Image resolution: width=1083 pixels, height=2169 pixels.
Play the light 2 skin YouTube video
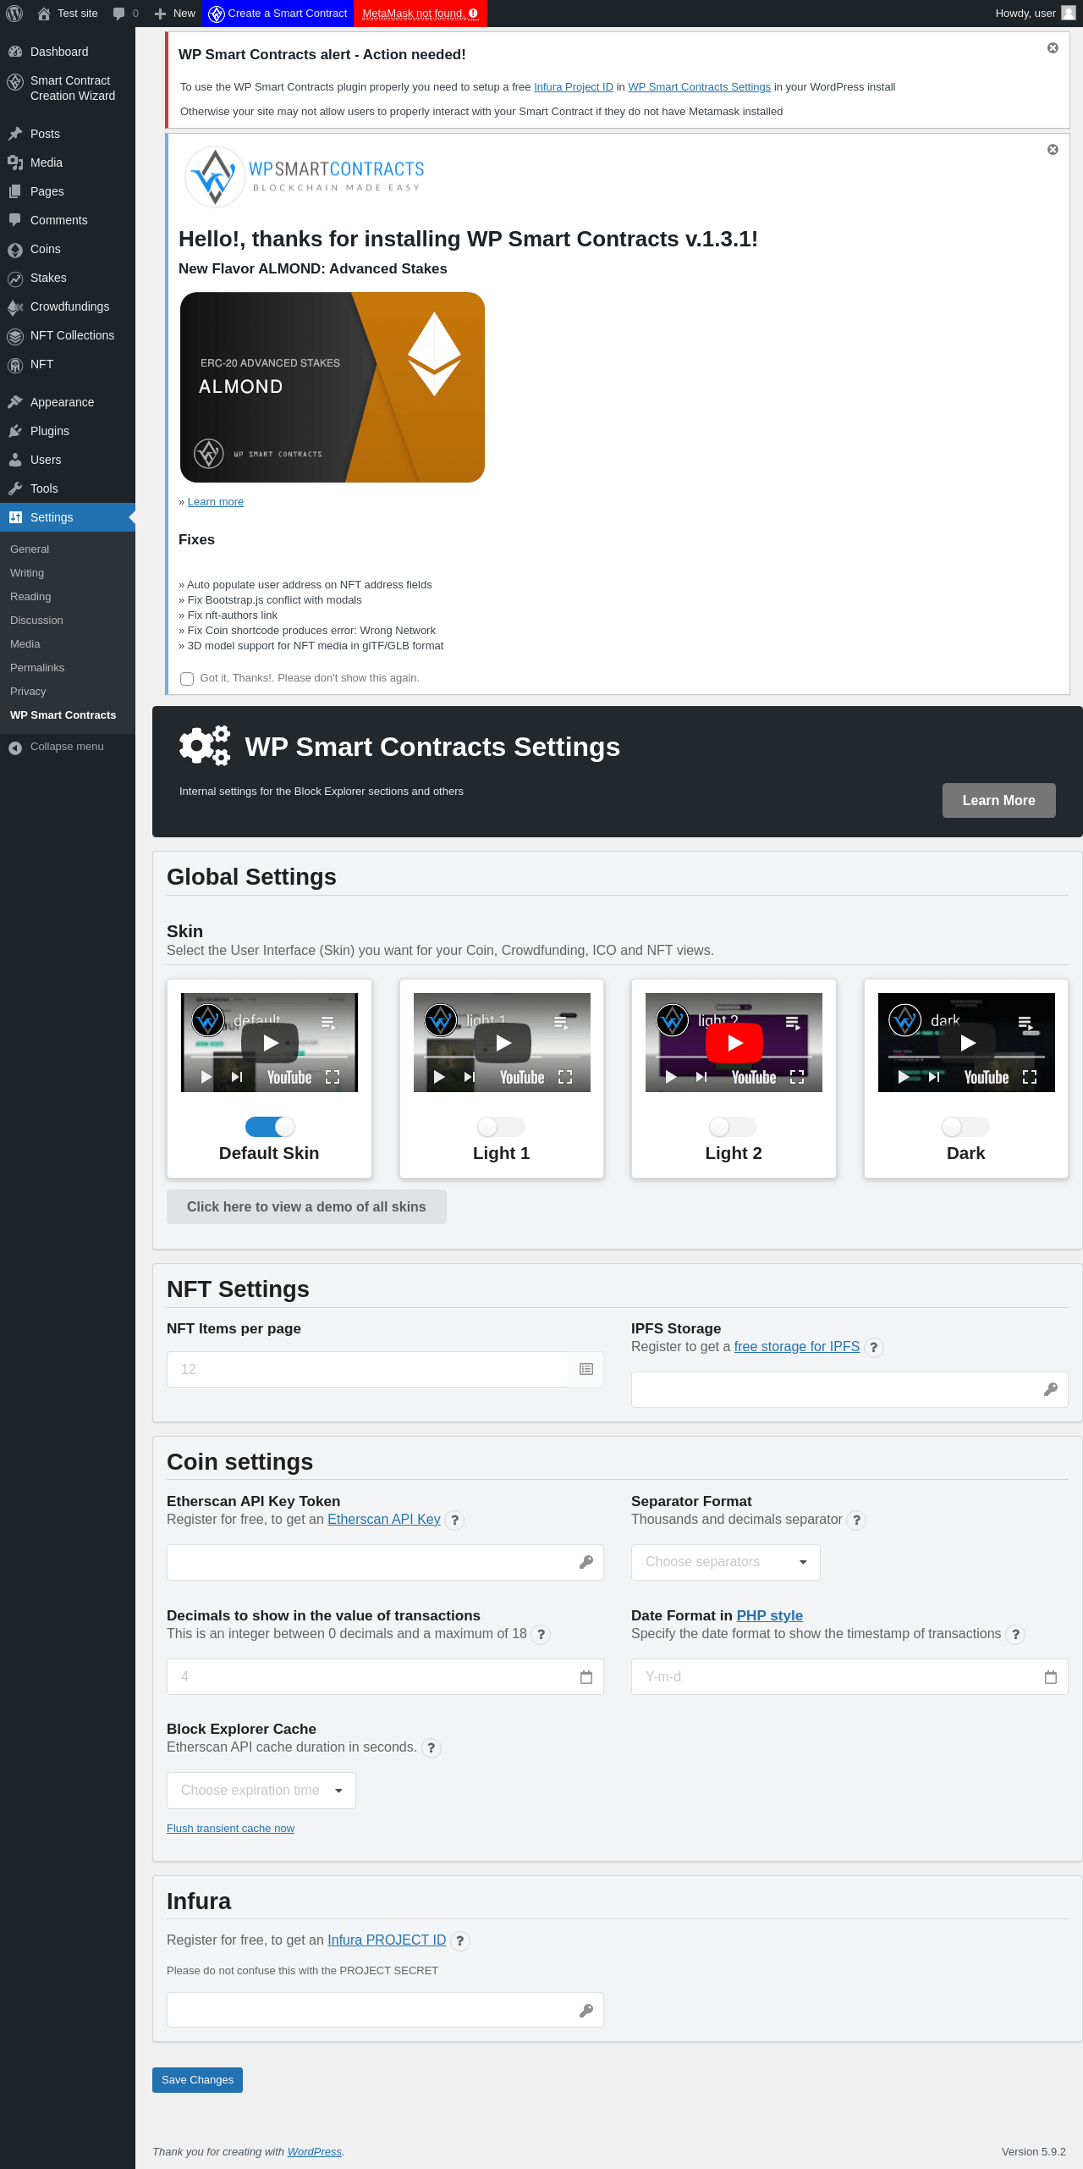click(x=734, y=1043)
